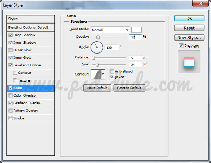The width and height of the screenshot is (211, 163).
Task: Close the Layer Style dialog
Action: (199, 4)
